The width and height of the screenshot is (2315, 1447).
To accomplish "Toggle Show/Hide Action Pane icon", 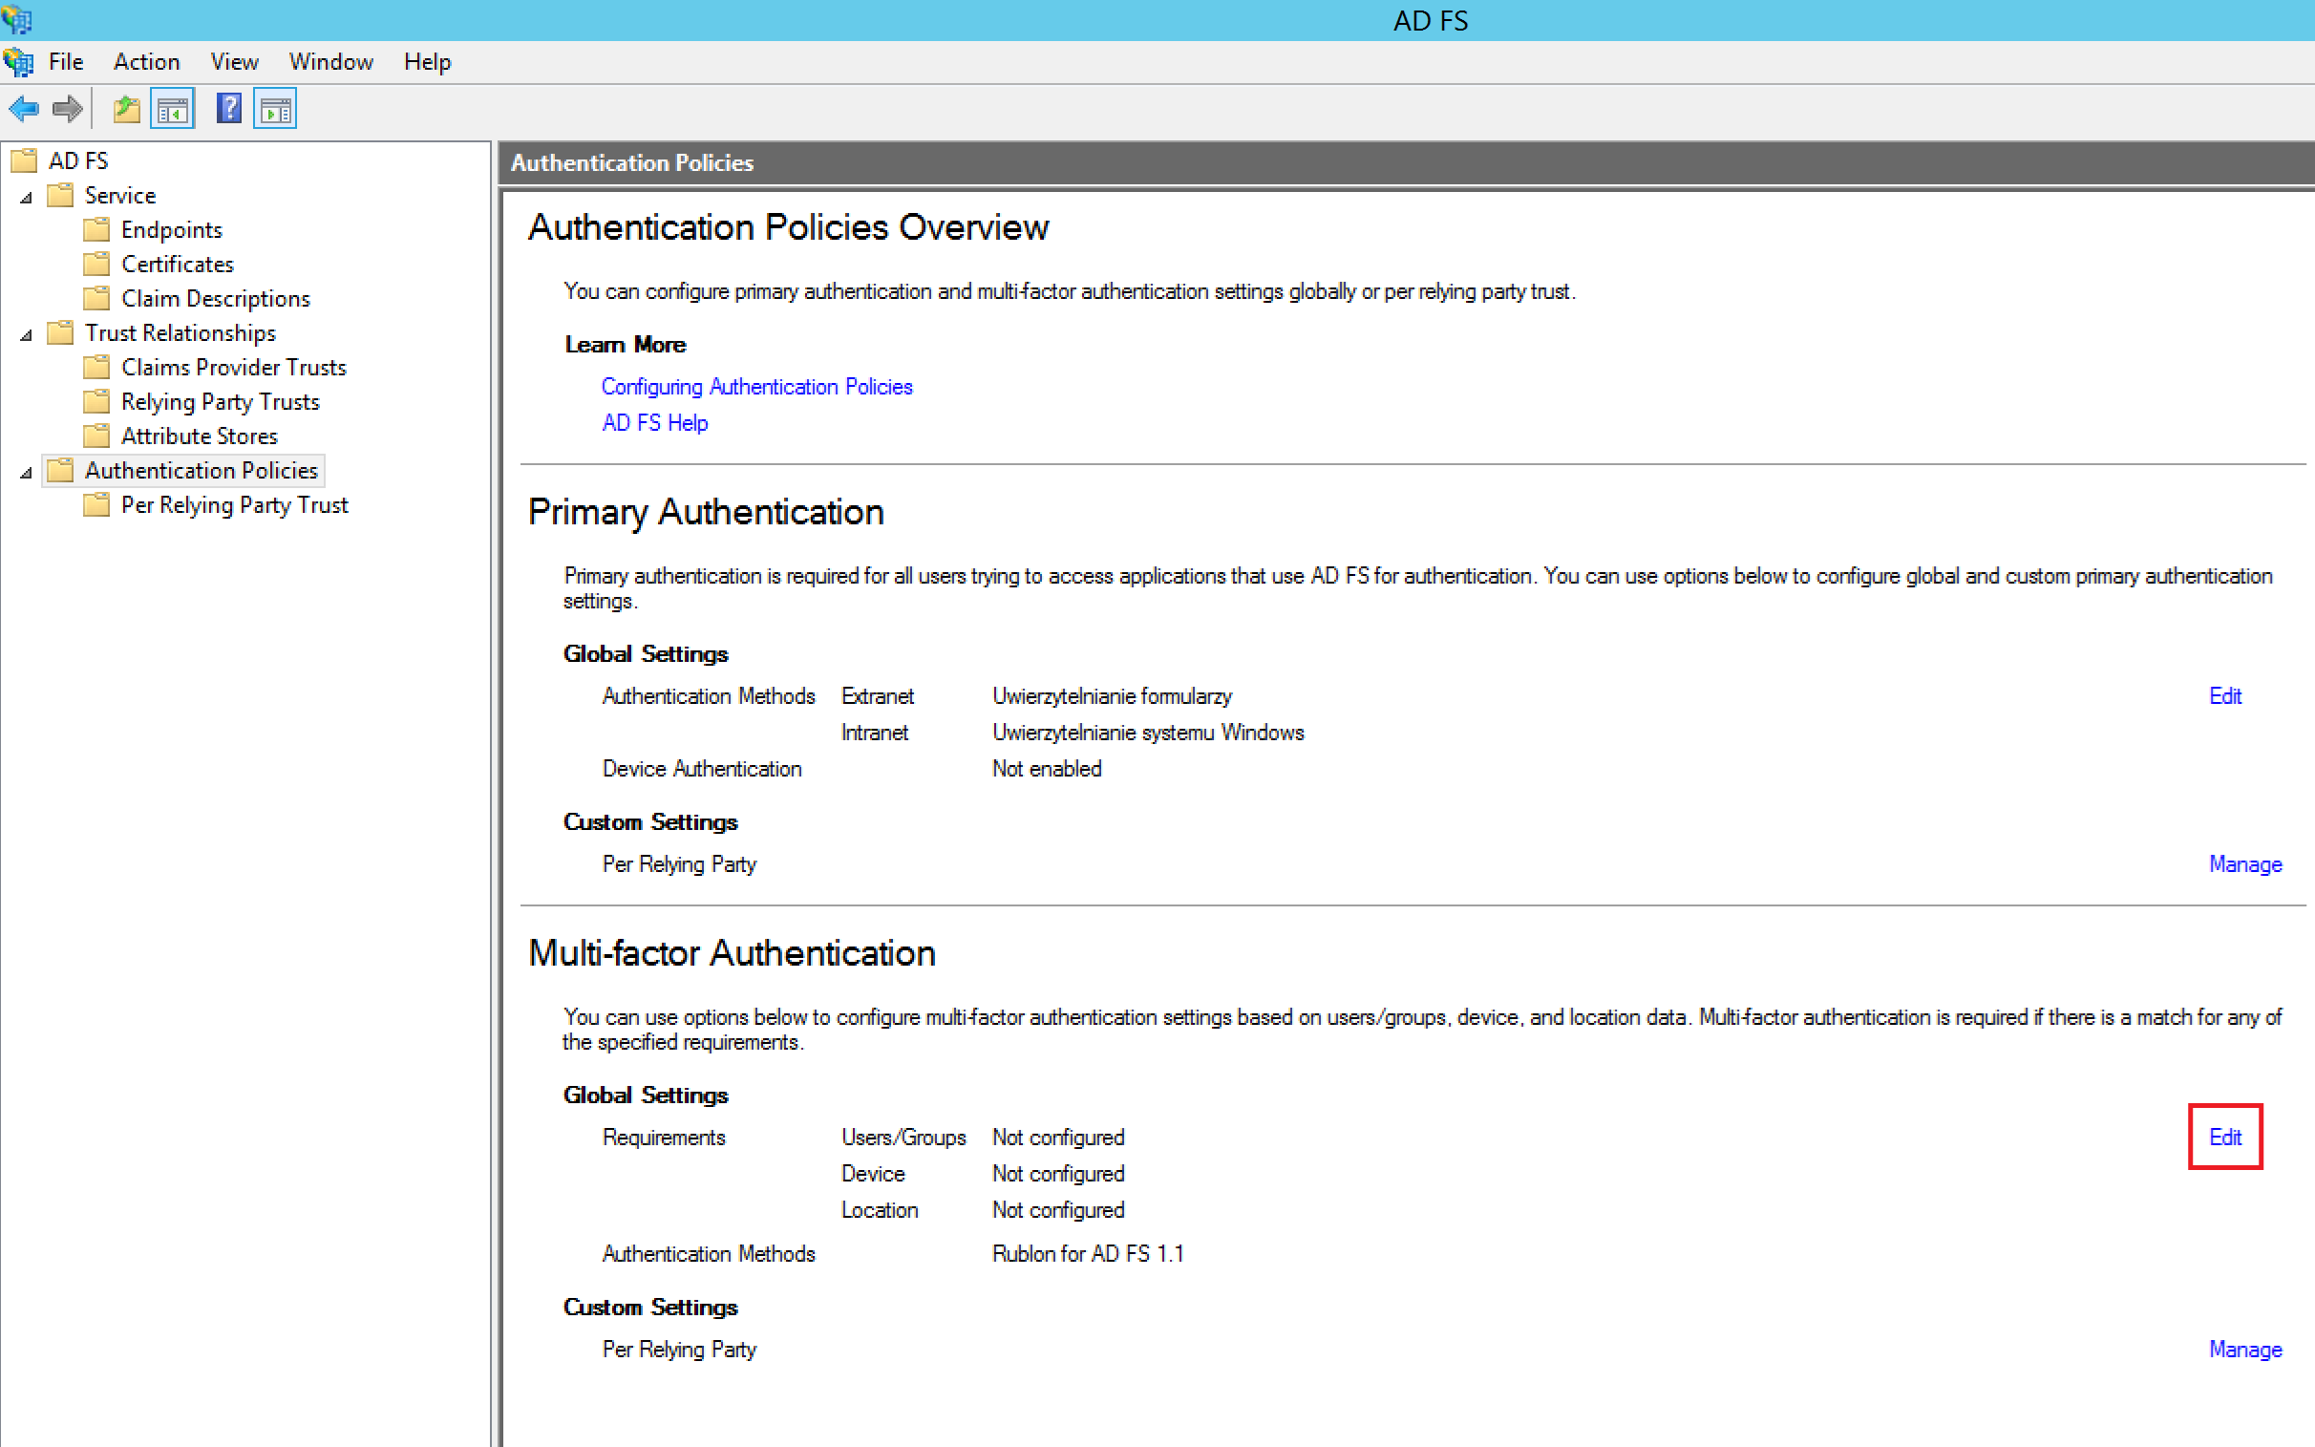I will tap(275, 109).
